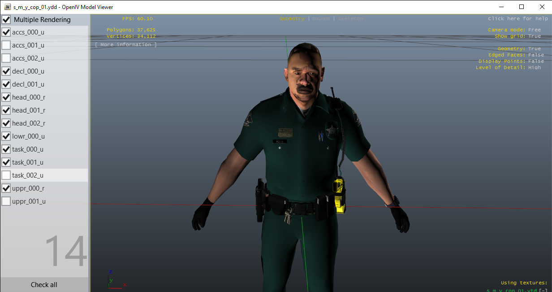This screenshot has width=552, height=292.
Task: Click the OpenIV app icon in title bar
Action: [x=7, y=7]
